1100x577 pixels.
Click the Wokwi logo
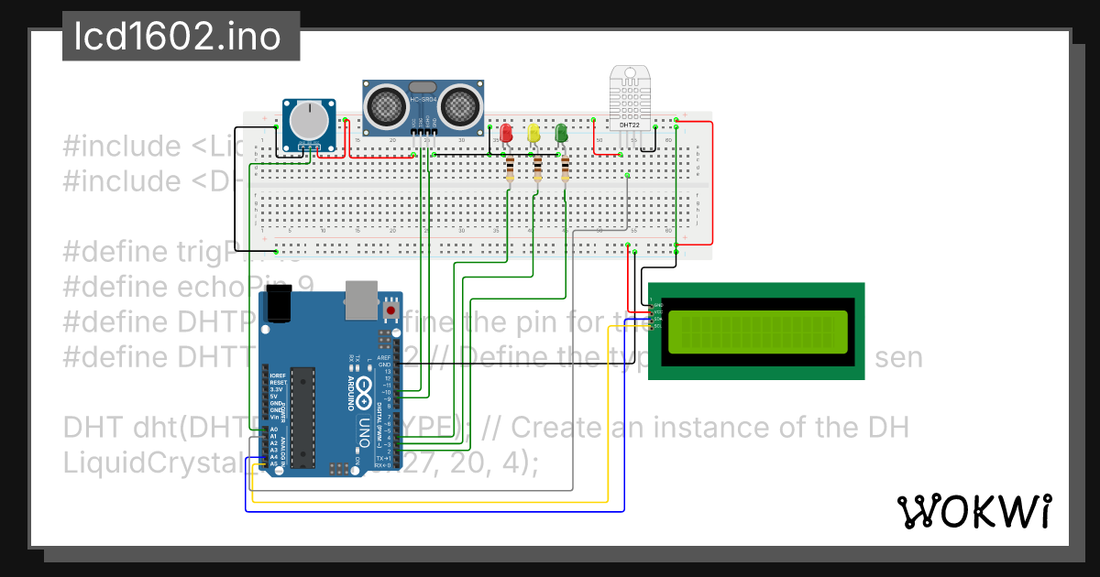pyautogui.click(x=973, y=510)
